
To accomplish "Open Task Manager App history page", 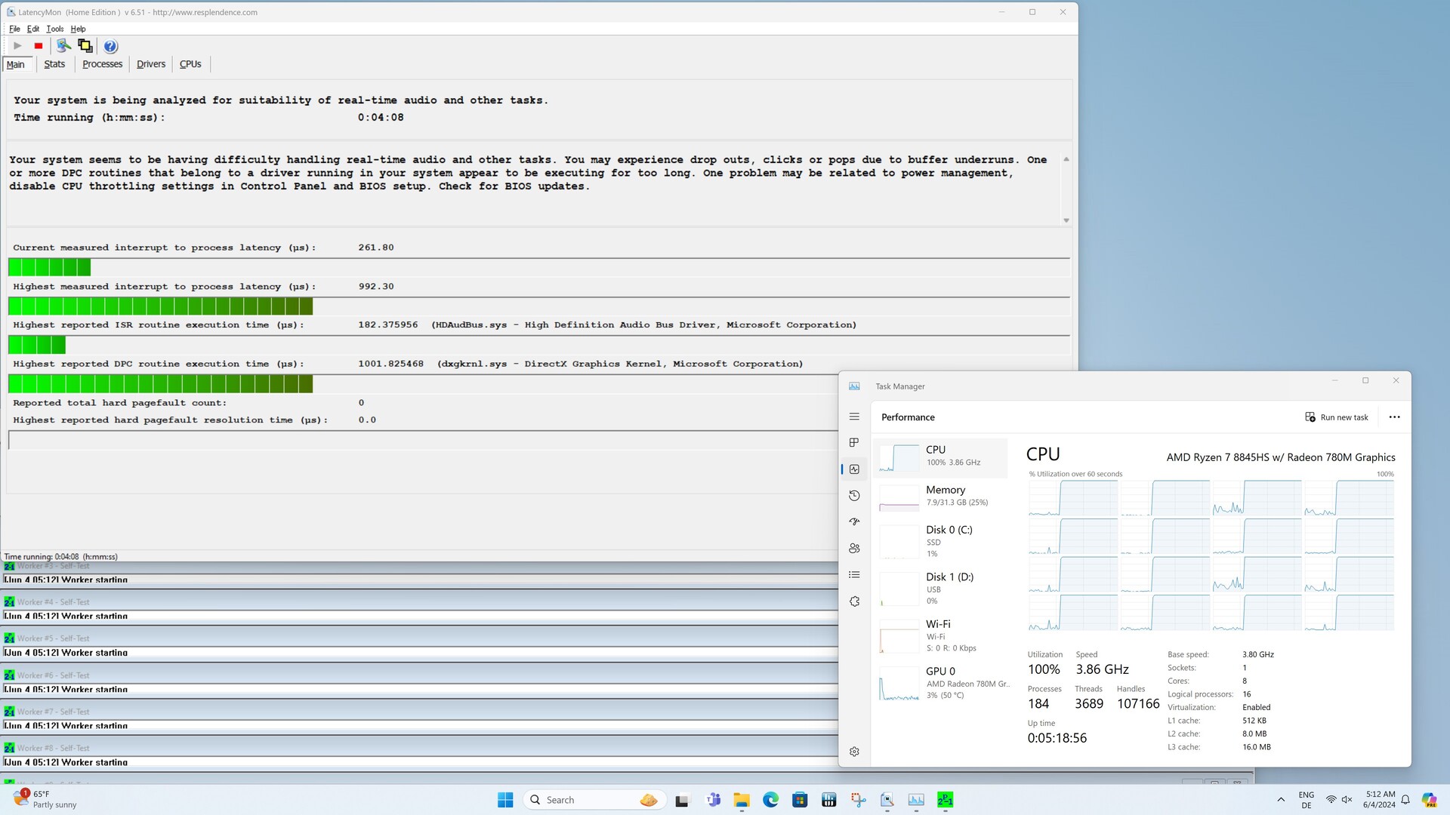I will tap(854, 496).
